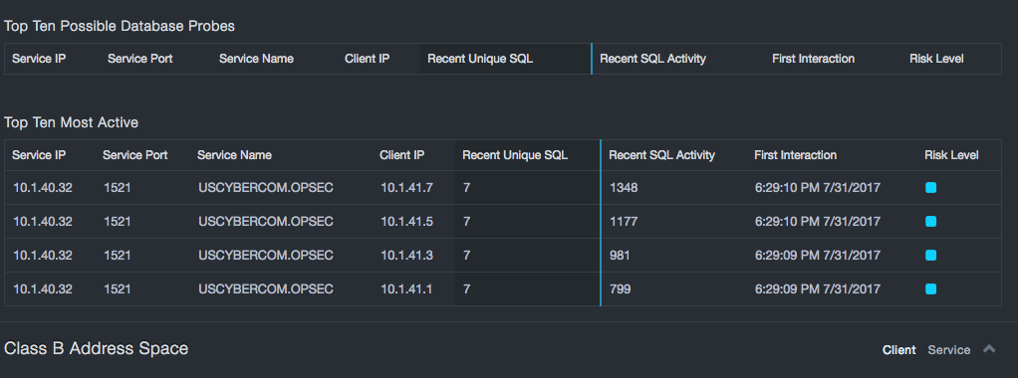This screenshot has height=378, width=1018.
Task: Sort Most Active table by Recent SQL Activity
Action: pyautogui.click(x=661, y=155)
